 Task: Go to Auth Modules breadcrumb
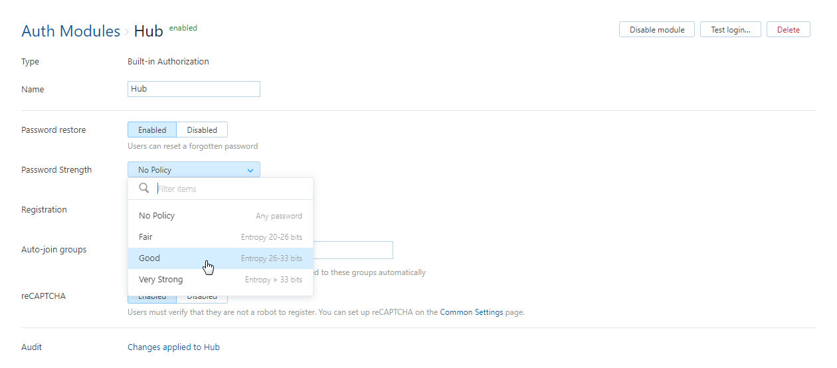tap(70, 31)
